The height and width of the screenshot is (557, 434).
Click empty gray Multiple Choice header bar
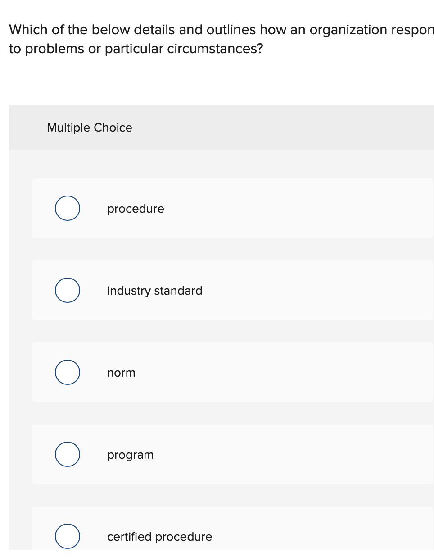pos(293,128)
